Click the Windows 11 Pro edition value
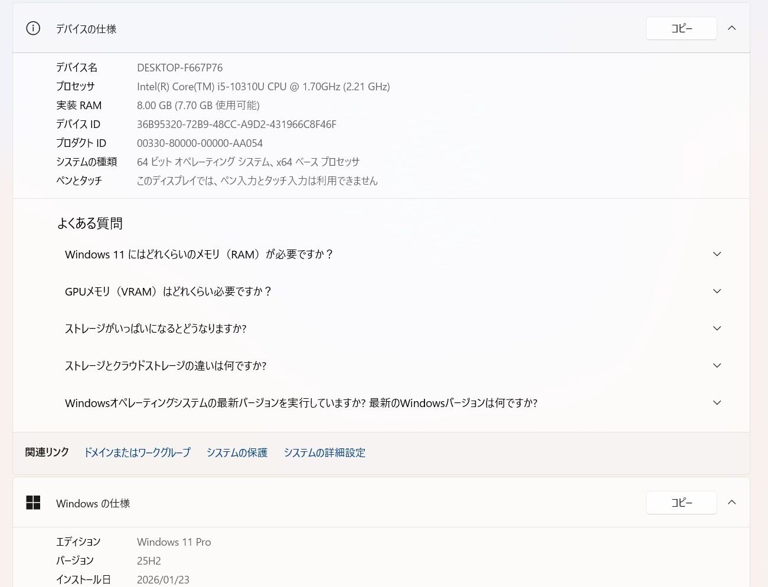The width and height of the screenshot is (768, 587). click(174, 542)
